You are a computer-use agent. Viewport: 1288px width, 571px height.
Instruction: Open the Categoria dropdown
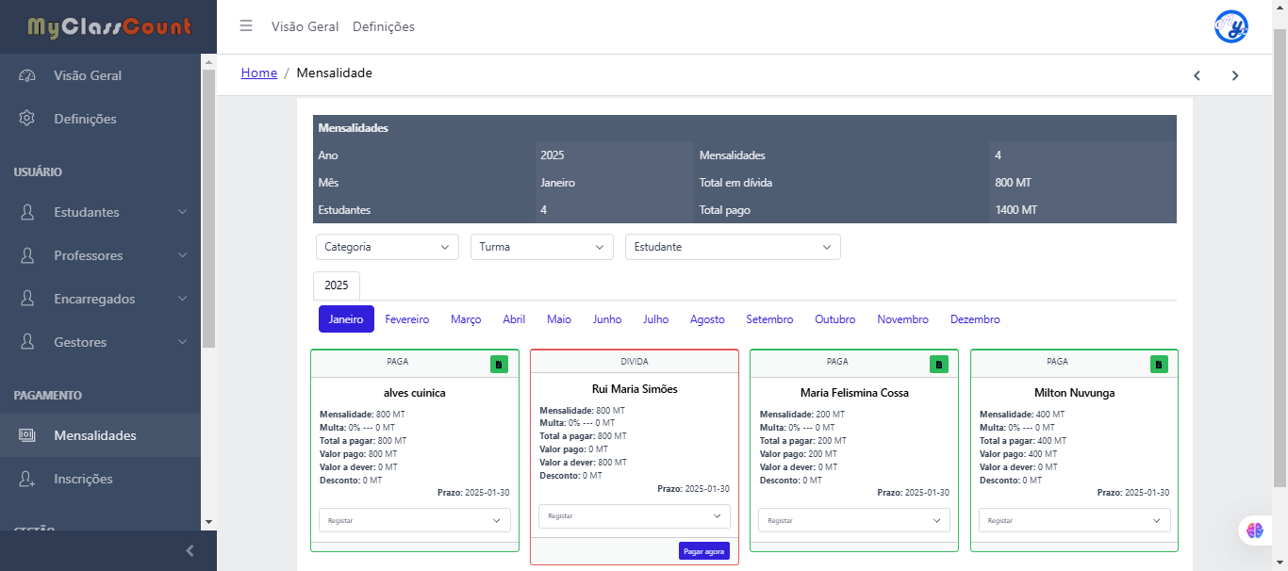[x=387, y=247]
